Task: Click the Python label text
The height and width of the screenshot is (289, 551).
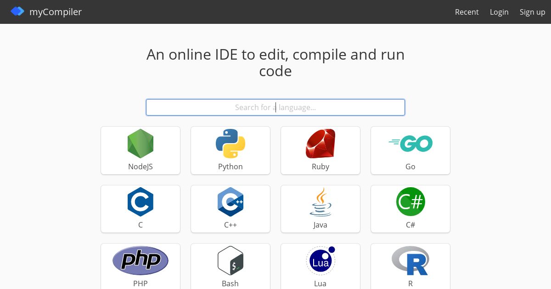Action: click(231, 167)
